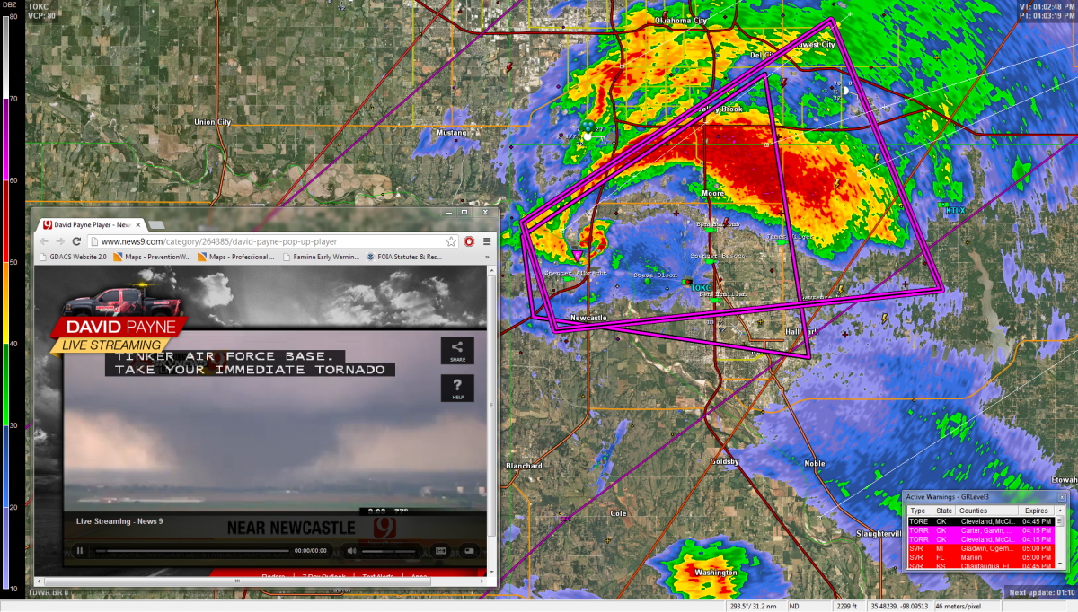Open the Maps - Professional bookmark
The image size is (1078, 612).
[235, 257]
